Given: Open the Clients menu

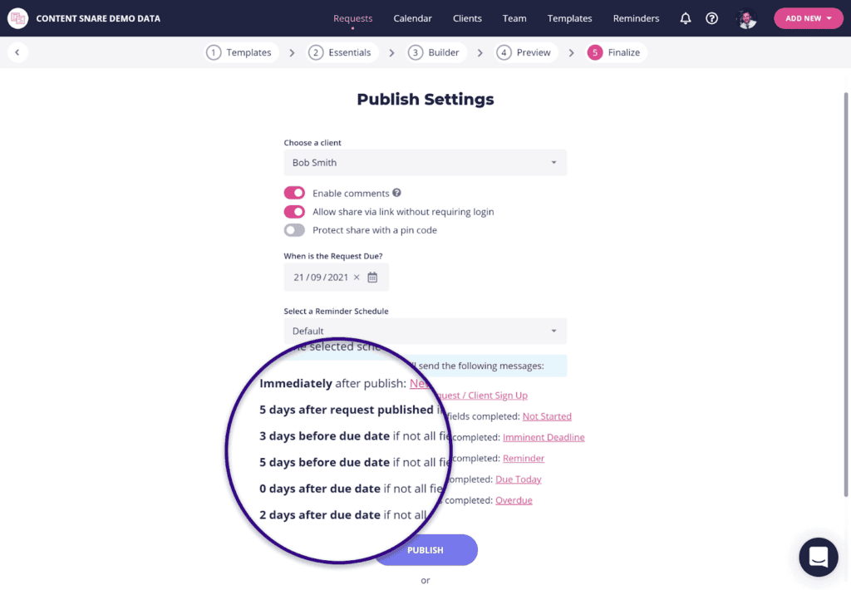Looking at the screenshot, I should tap(467, 18).
